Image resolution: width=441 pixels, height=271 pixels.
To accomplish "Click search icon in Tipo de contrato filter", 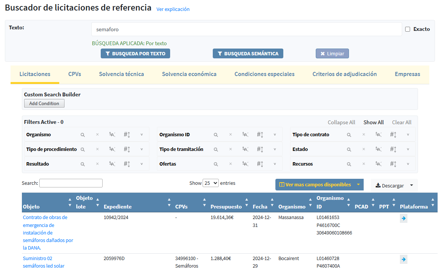I will click(x=349, y=135).
